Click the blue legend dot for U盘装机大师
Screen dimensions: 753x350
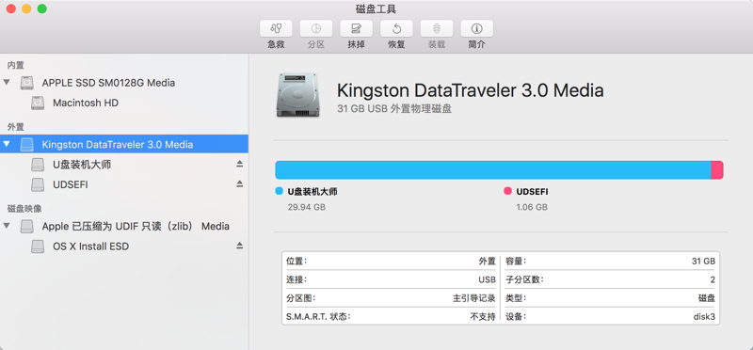point(279,191)
